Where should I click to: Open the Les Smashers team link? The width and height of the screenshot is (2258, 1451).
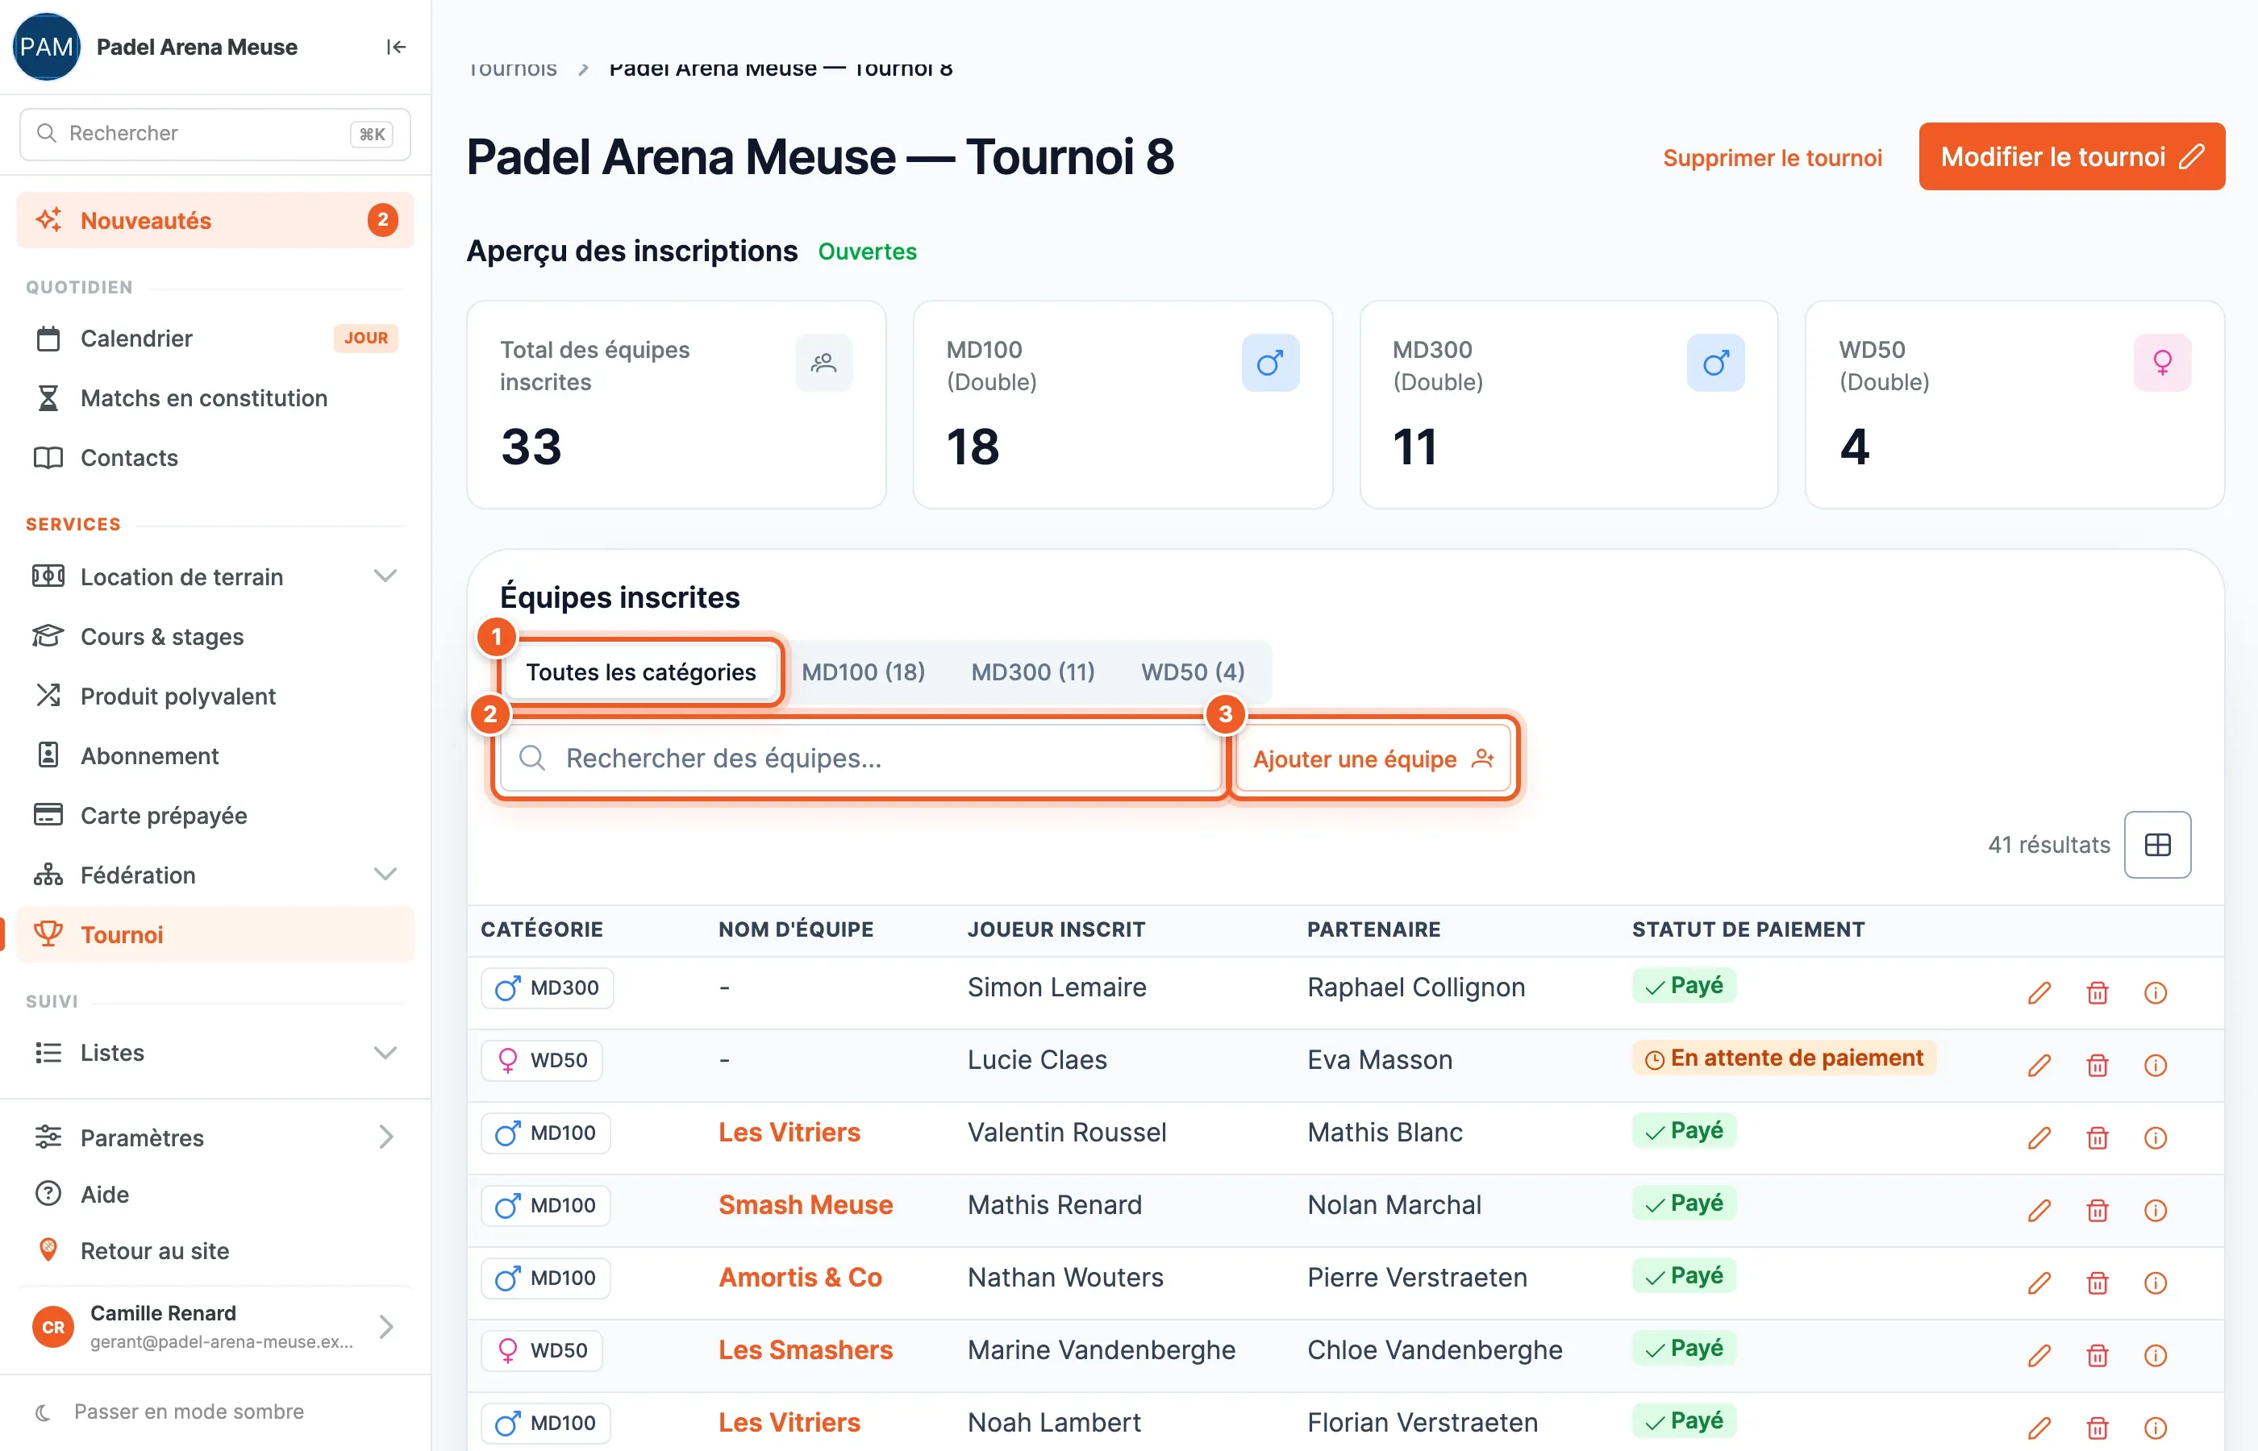805,1349
